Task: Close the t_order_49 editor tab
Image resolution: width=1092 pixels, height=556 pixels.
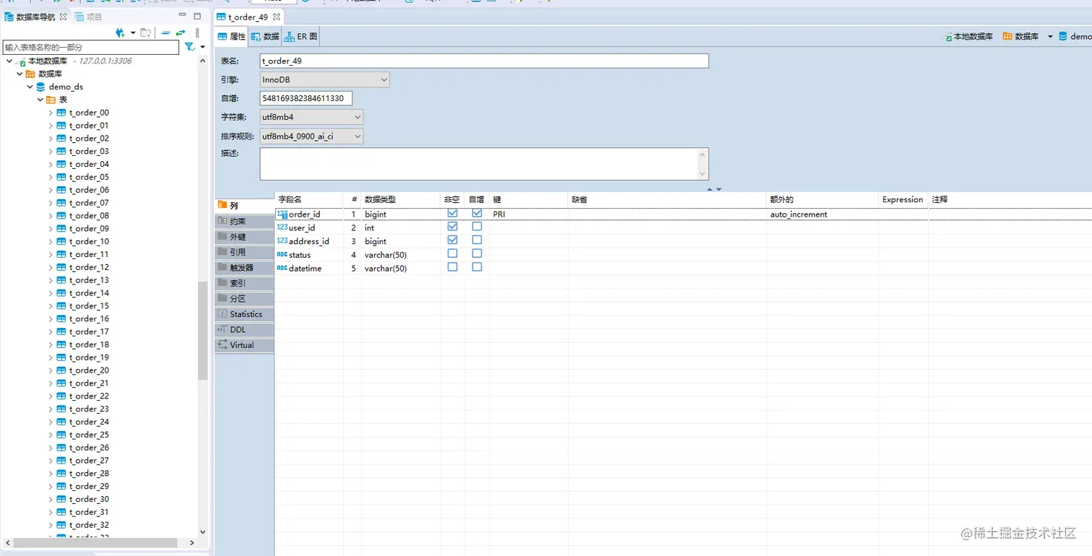Action: (275, 17)
